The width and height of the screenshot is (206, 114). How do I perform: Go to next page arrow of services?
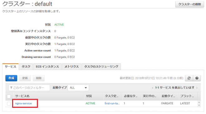pyautogui.click(x=197, y=88)
